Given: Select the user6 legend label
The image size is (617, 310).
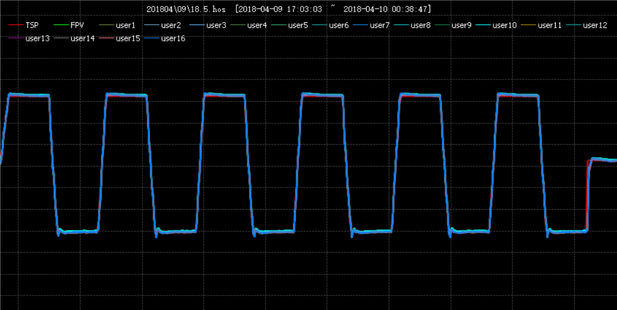Looking at the screenshot, I should tap(339, 25).
